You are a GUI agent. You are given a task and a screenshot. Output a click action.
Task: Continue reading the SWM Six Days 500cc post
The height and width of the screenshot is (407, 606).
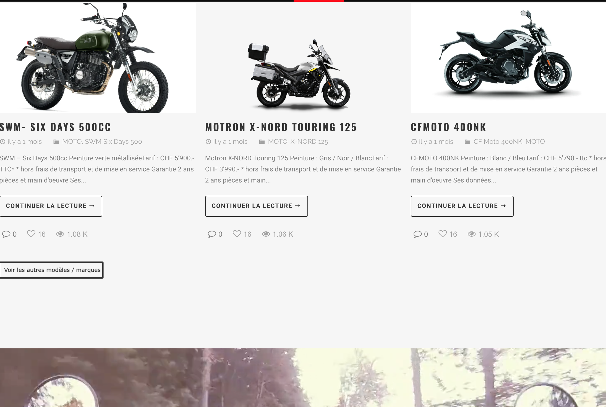tap(51, 206)
